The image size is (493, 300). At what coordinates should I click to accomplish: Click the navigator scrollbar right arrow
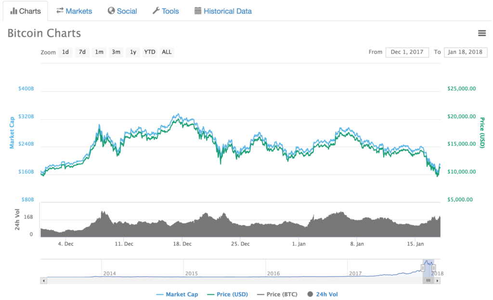click(437, 281)
